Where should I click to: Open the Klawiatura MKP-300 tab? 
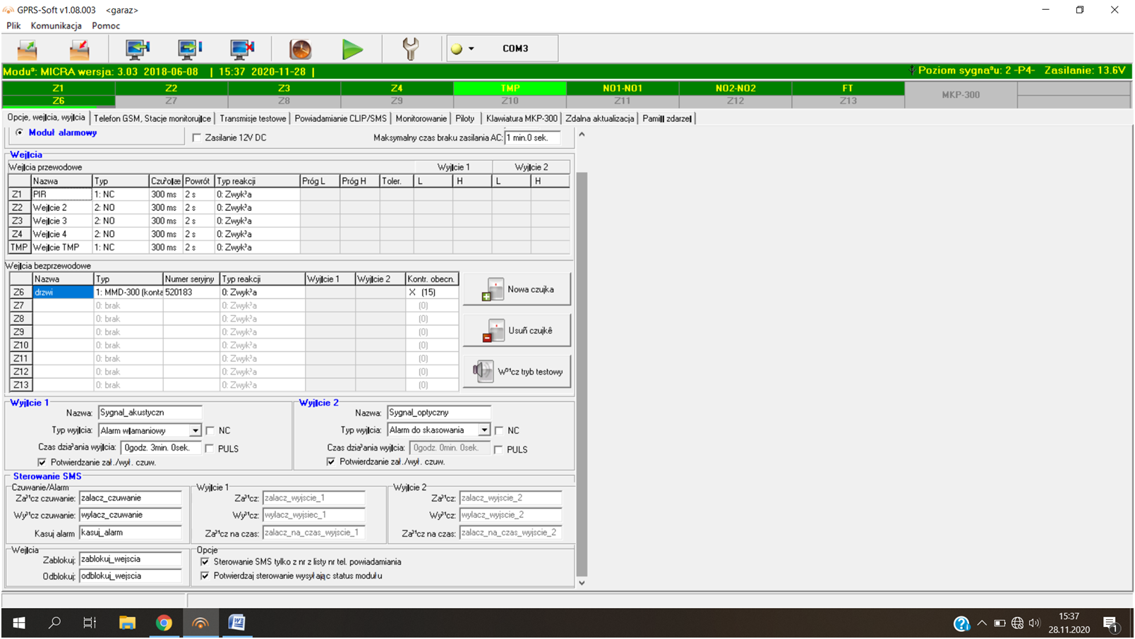tap(522, 118)
